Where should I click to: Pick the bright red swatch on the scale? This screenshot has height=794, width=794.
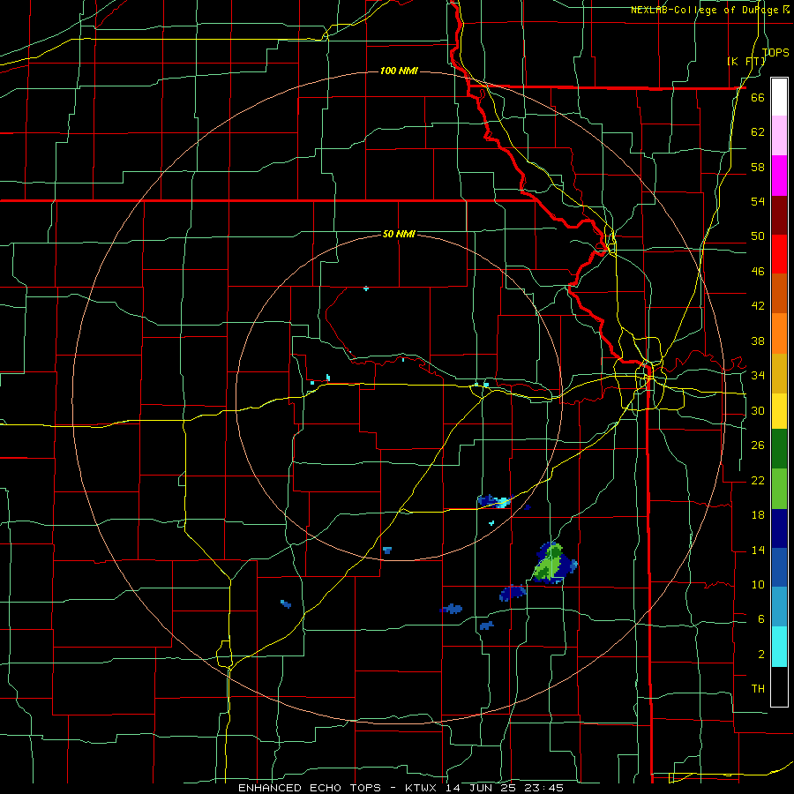pyautogui.click(x=779, y=254)
